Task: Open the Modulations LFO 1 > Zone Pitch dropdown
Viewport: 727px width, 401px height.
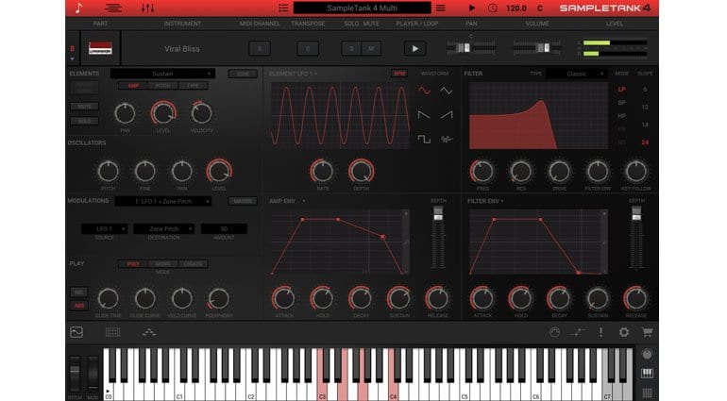Action: [x=163, y=201]
